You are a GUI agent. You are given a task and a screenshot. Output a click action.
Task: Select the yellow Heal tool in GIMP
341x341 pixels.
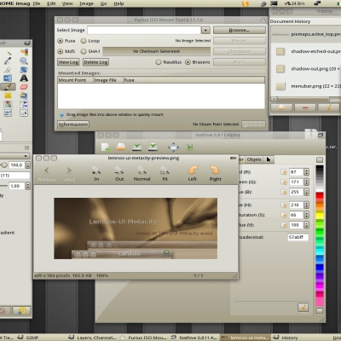[x=8, y=95]
